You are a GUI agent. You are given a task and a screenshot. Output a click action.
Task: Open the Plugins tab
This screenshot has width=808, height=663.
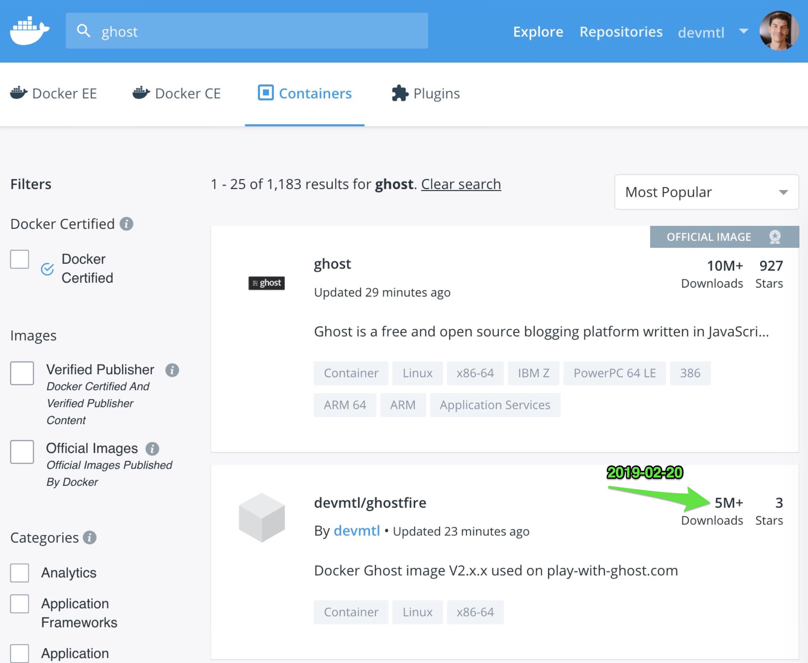tap(426, 94)
